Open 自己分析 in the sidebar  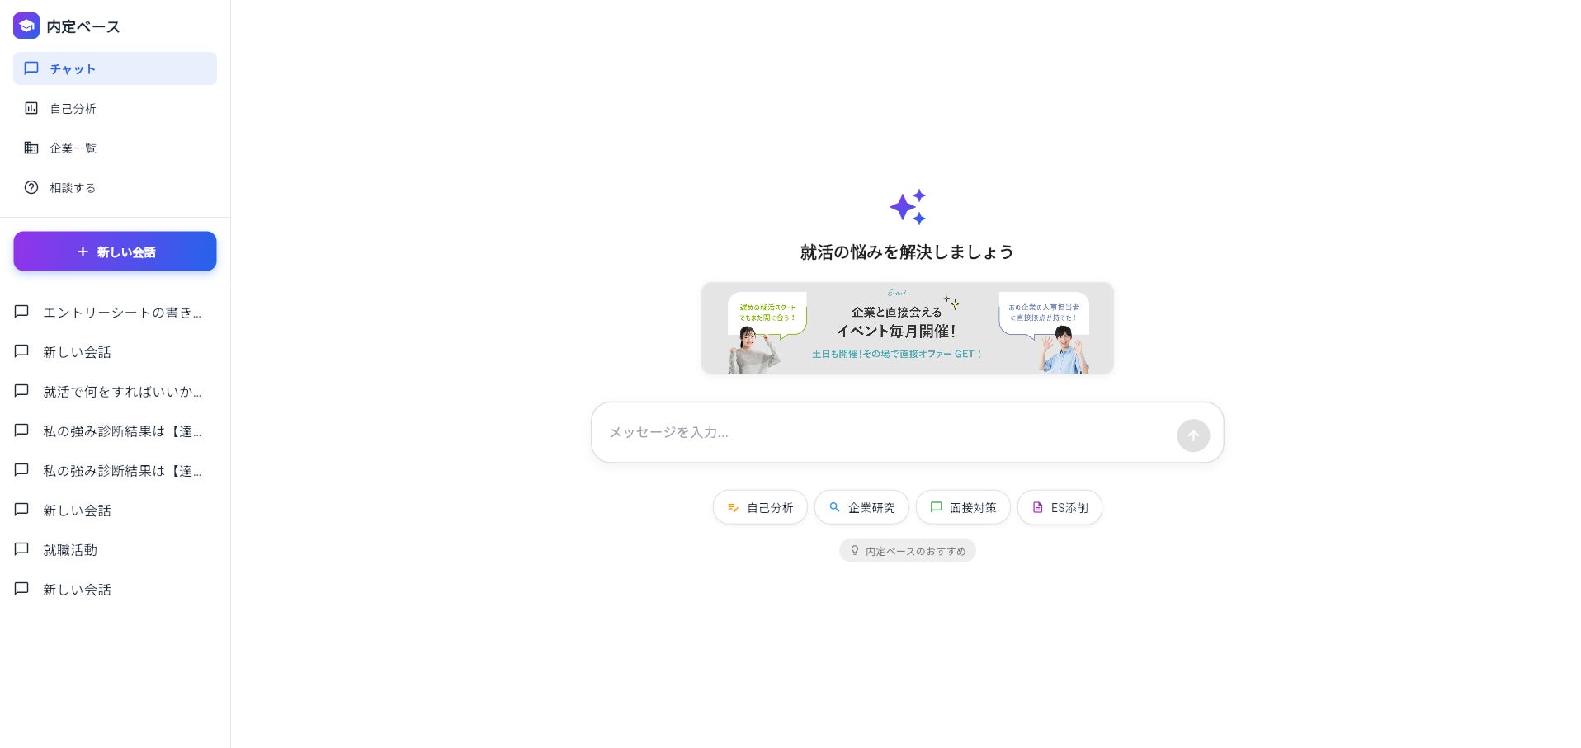point(115,108)
